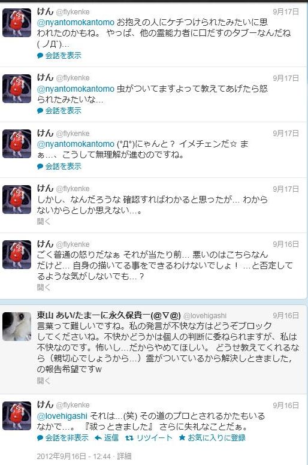Viewport: 308px width, 465px height.
Task: Open 東山 あい display name profile
Action: pos(109,315)
